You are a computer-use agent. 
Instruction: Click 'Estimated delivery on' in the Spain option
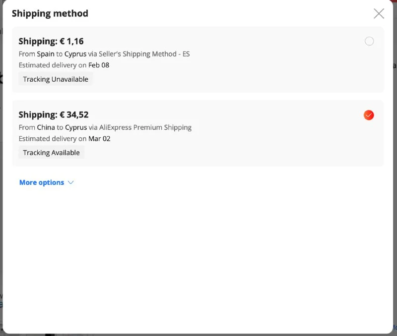(52, 65)
